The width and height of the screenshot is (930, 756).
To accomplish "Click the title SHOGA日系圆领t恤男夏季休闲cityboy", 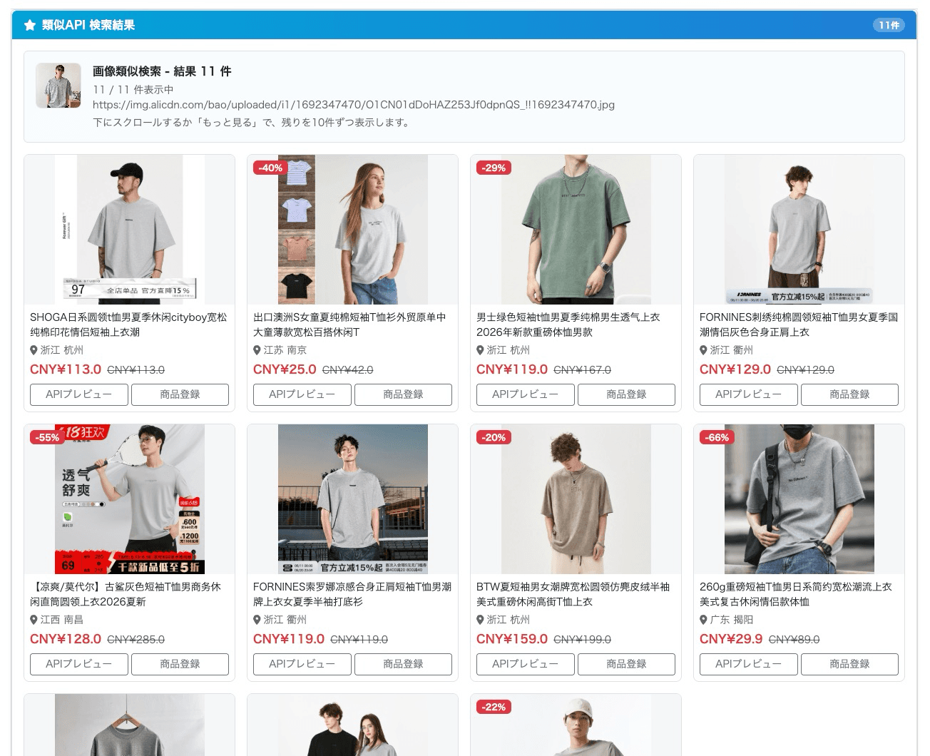I will 128,325.
